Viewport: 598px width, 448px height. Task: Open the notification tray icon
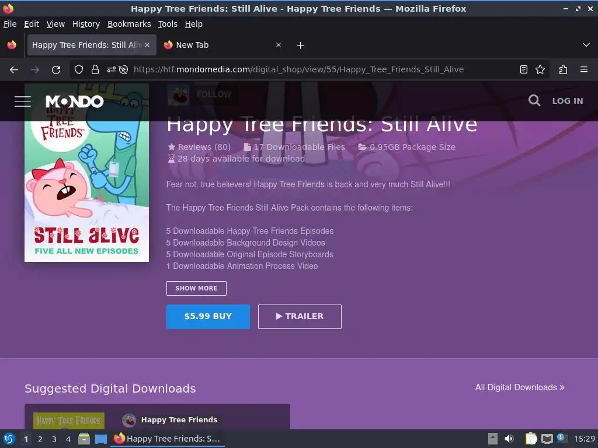[x=561, y=438]
